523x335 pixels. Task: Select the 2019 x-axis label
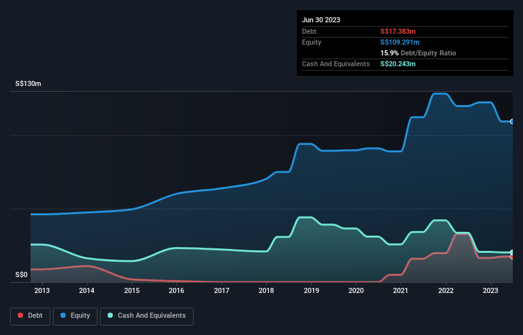click(312, 291)
